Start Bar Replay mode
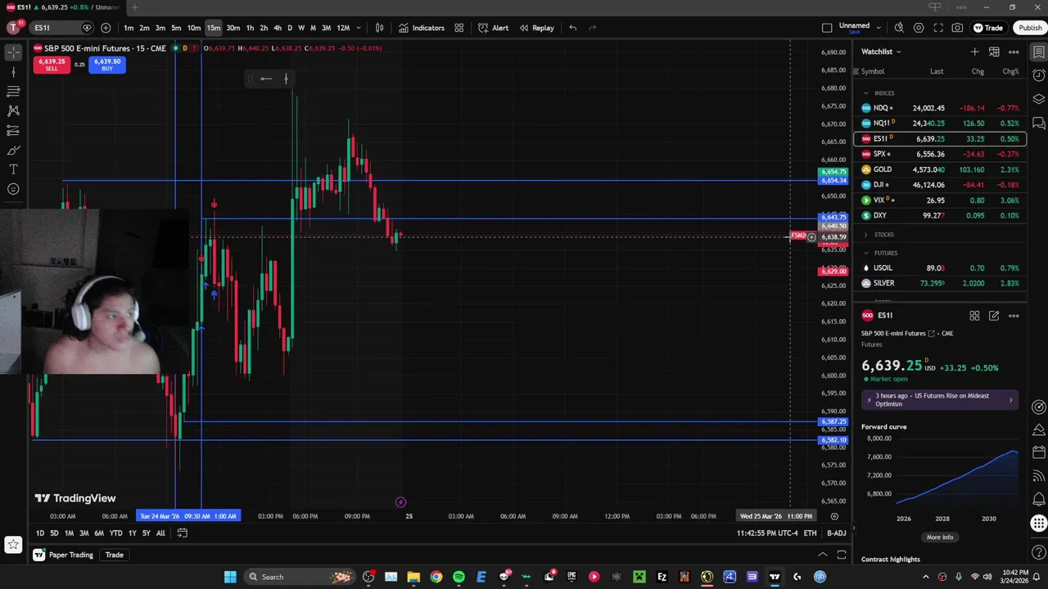This screenshot has width=1048, height=589. point(536,28)
